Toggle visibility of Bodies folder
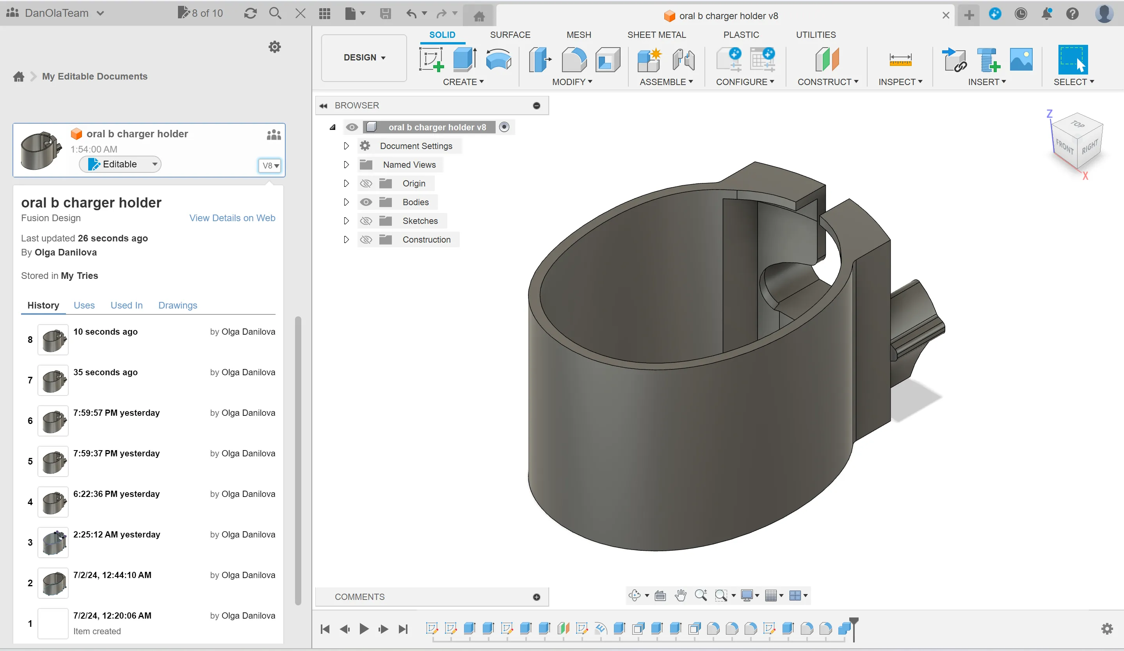 pyautogui.click(x=366, y=202)
